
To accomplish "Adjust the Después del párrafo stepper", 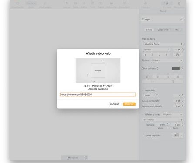I will 182,106.
